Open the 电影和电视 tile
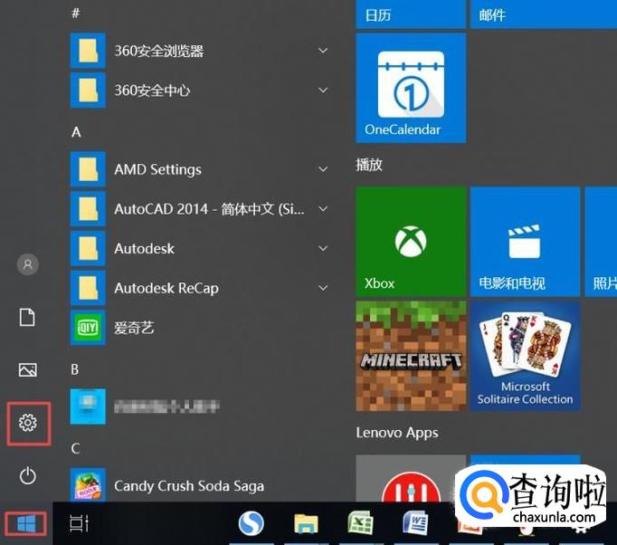 (x=525, y=242)
